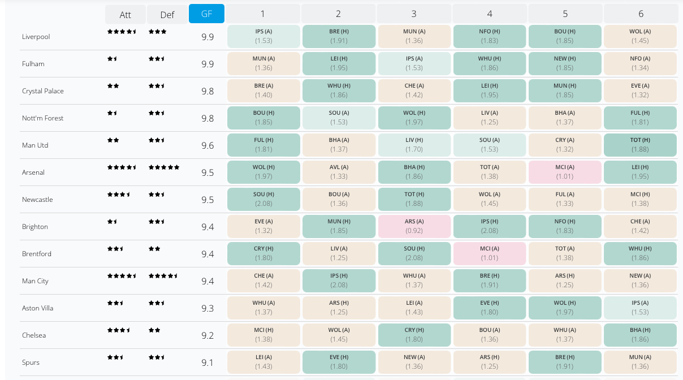Click Spurs' defence star rating
Screen dimensions: 683x380
(157, 357)
